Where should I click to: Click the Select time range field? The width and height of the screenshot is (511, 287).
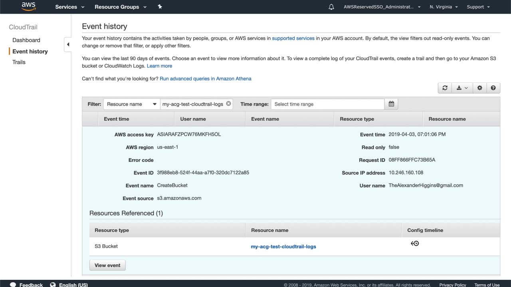tap(327, 104)
